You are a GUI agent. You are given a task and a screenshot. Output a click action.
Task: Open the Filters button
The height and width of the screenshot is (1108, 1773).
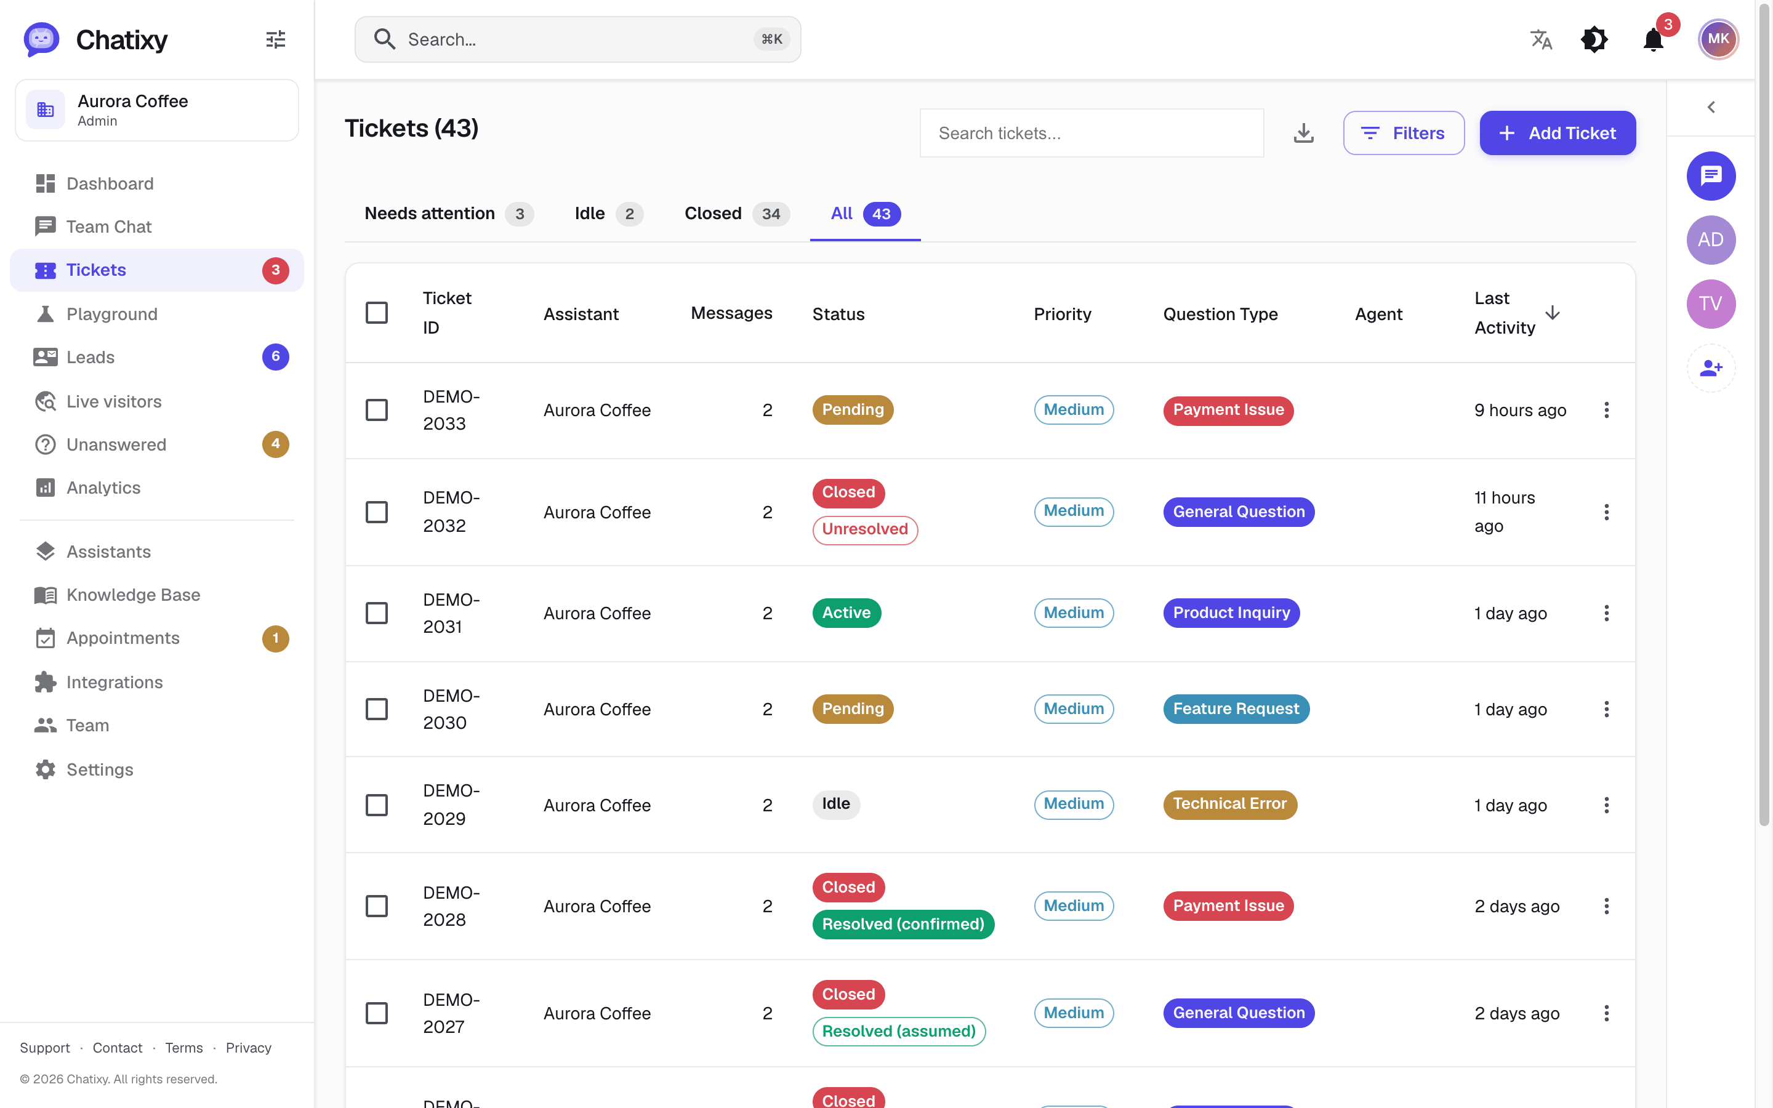(1403, 132)
